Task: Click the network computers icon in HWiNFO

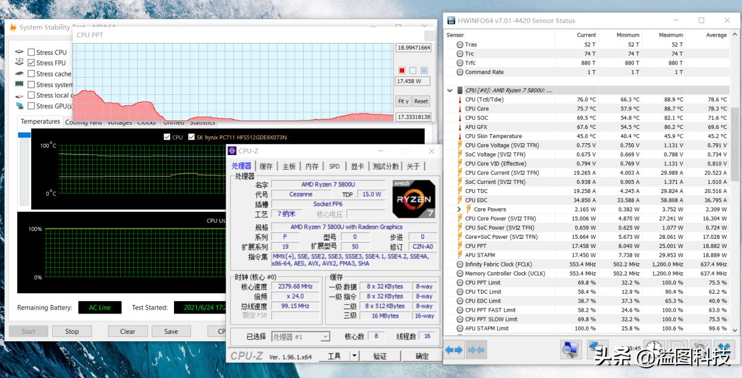Action: click(597, 349)
